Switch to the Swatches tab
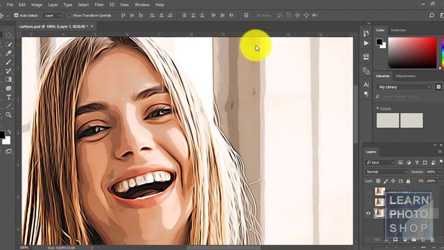Screen dimensions: 444x250 398,30
